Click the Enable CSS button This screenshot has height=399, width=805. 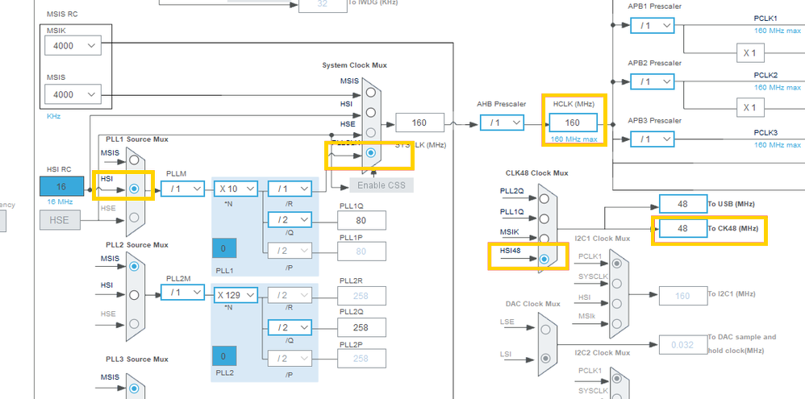point(382,185)
